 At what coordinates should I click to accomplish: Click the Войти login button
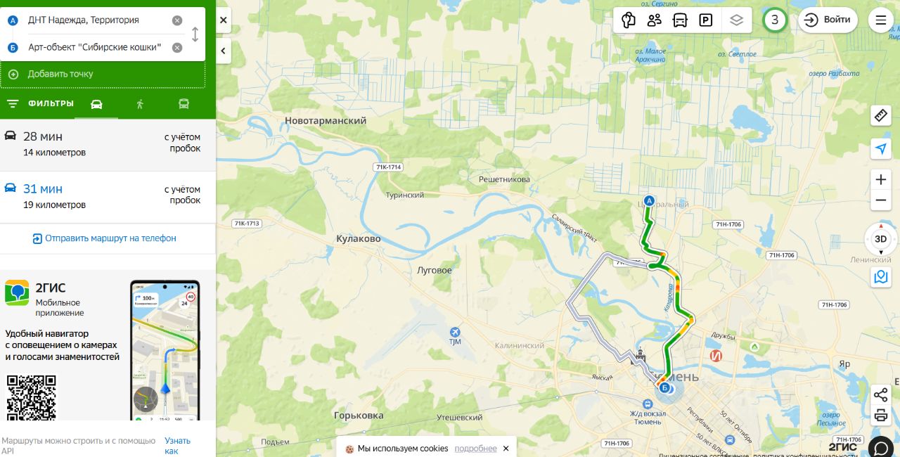click(828, 20)
